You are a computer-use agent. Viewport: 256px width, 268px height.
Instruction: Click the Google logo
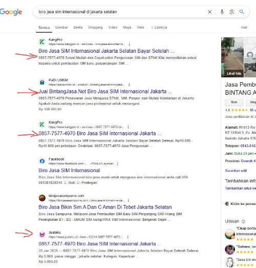click(x=11, y=12)
